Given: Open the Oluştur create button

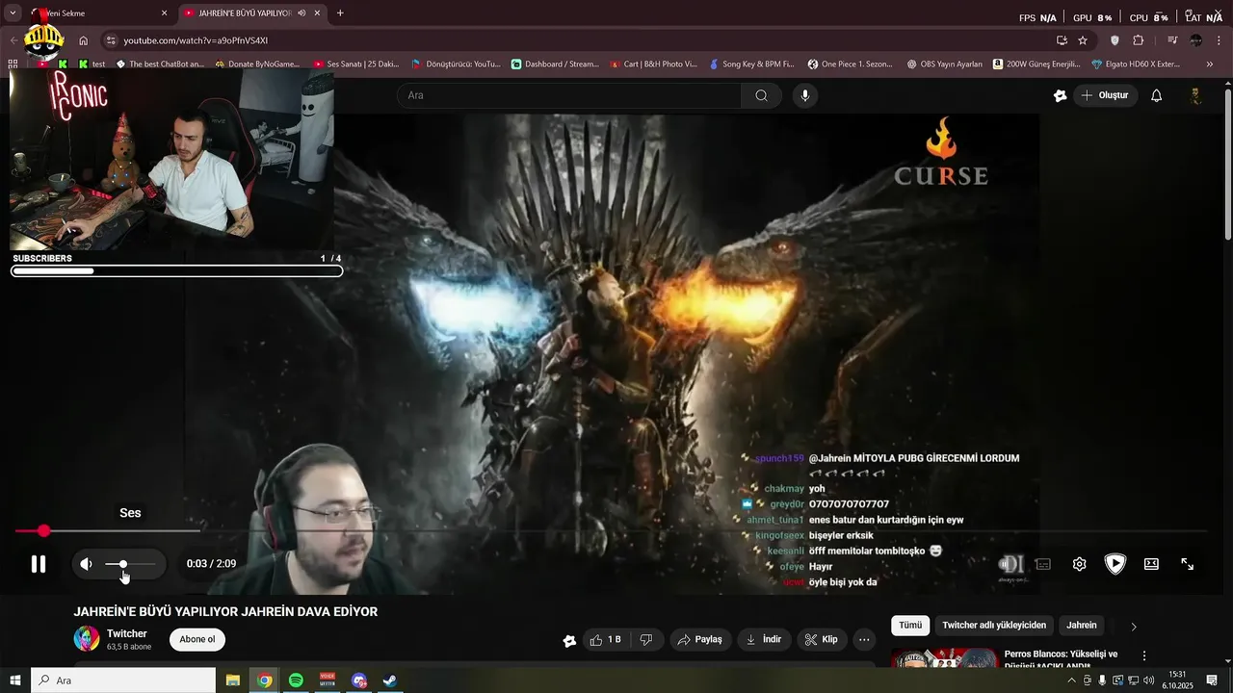Looking at the screenshot, I should 1104,95.
